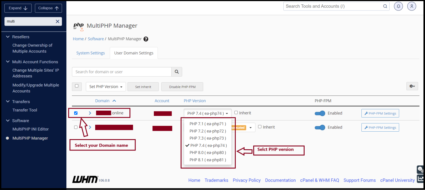Click the domain search magnifier icon
Image resolution: width=425 pixels, height=190 pixels.
coord(177,72)
